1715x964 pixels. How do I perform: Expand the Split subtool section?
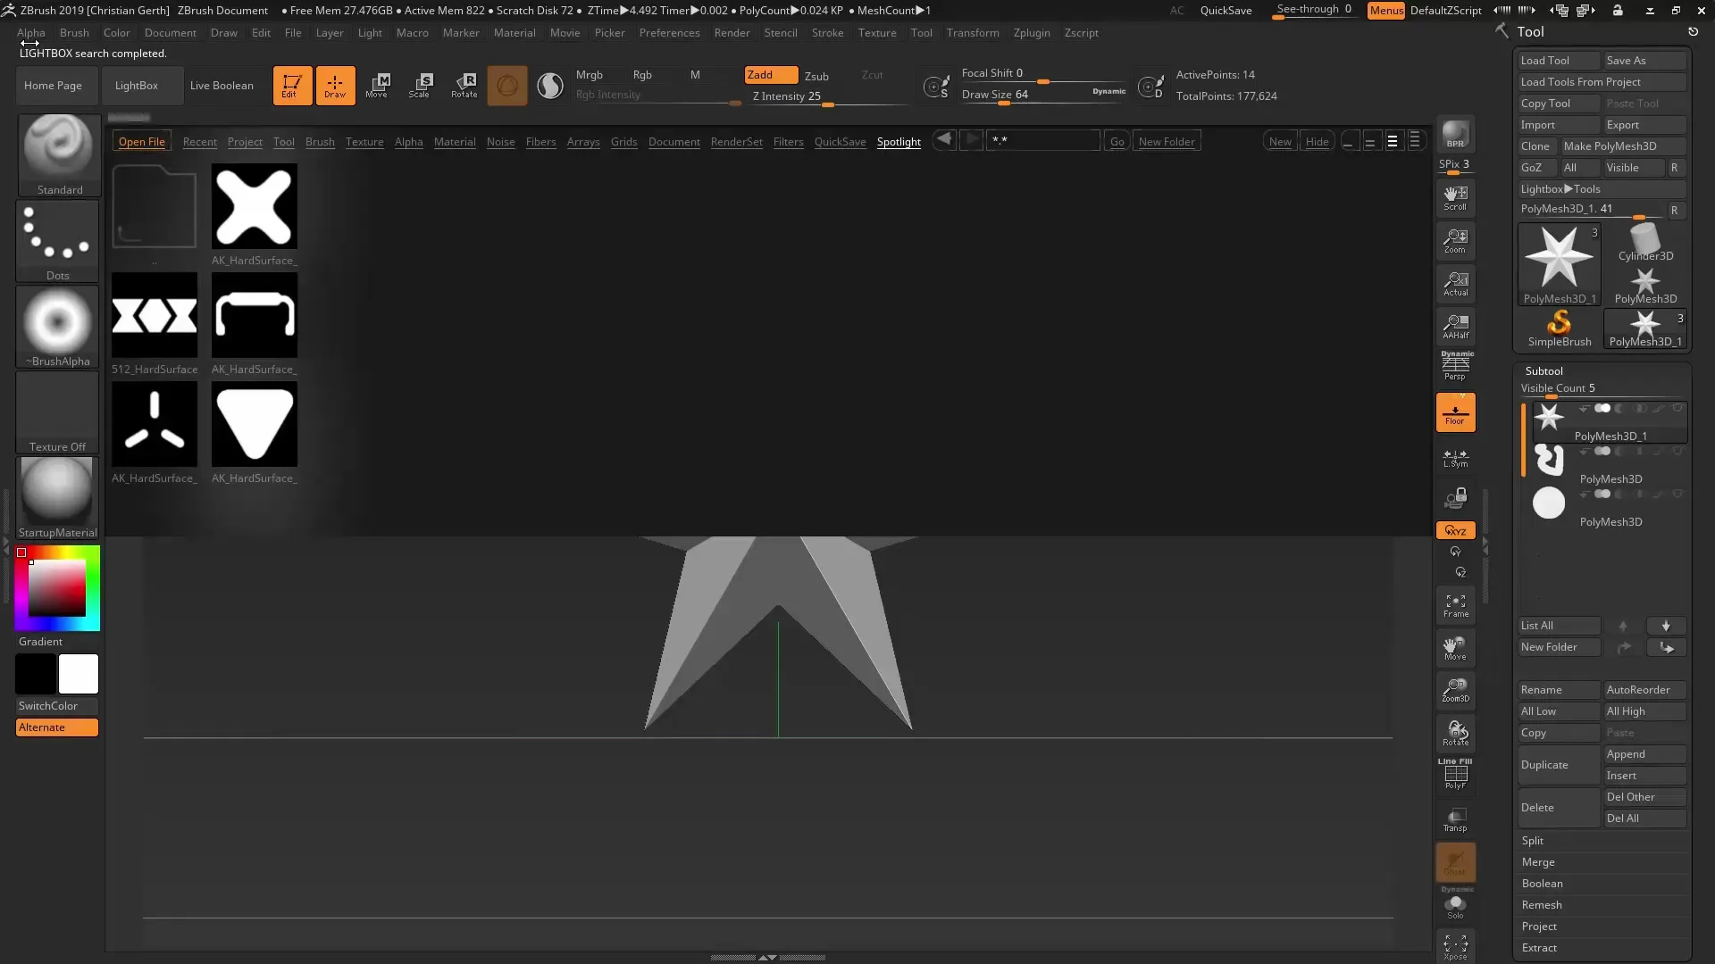[x=1533, y=841]
